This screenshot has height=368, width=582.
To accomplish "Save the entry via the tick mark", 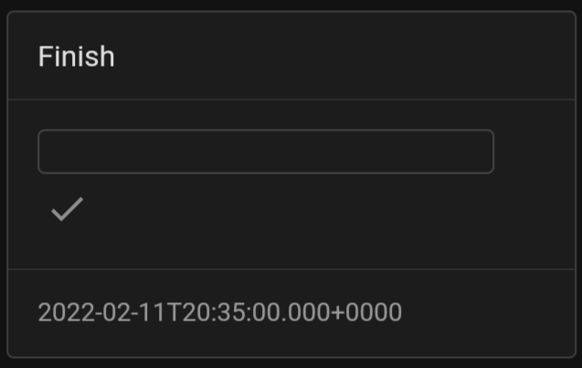I will point(67,210).
